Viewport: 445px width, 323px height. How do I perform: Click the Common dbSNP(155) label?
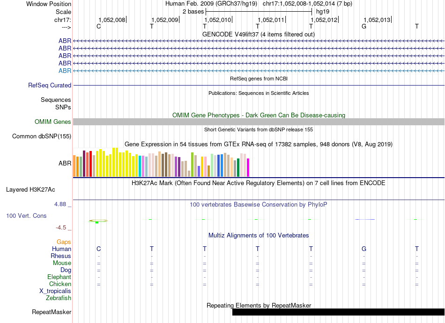click(42, 136)
